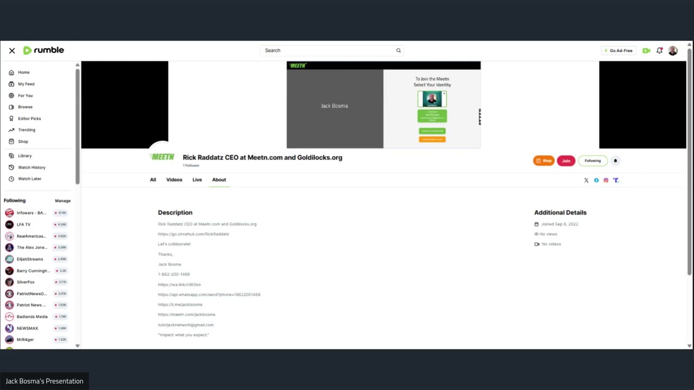
Task: Open the channel's Truth Social link
Action: (x=616, y=180)
